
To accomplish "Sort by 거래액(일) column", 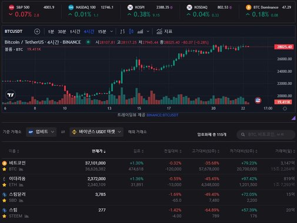I will coord(285,151).
